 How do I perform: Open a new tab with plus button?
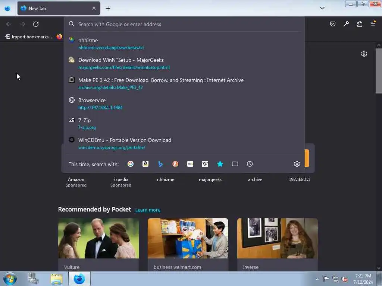[108, 9]
